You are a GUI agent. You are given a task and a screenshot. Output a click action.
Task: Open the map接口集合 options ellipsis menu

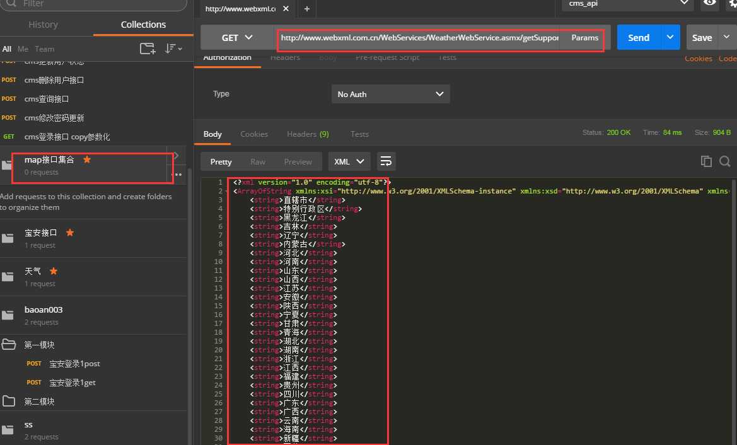(x=178, y=175)
